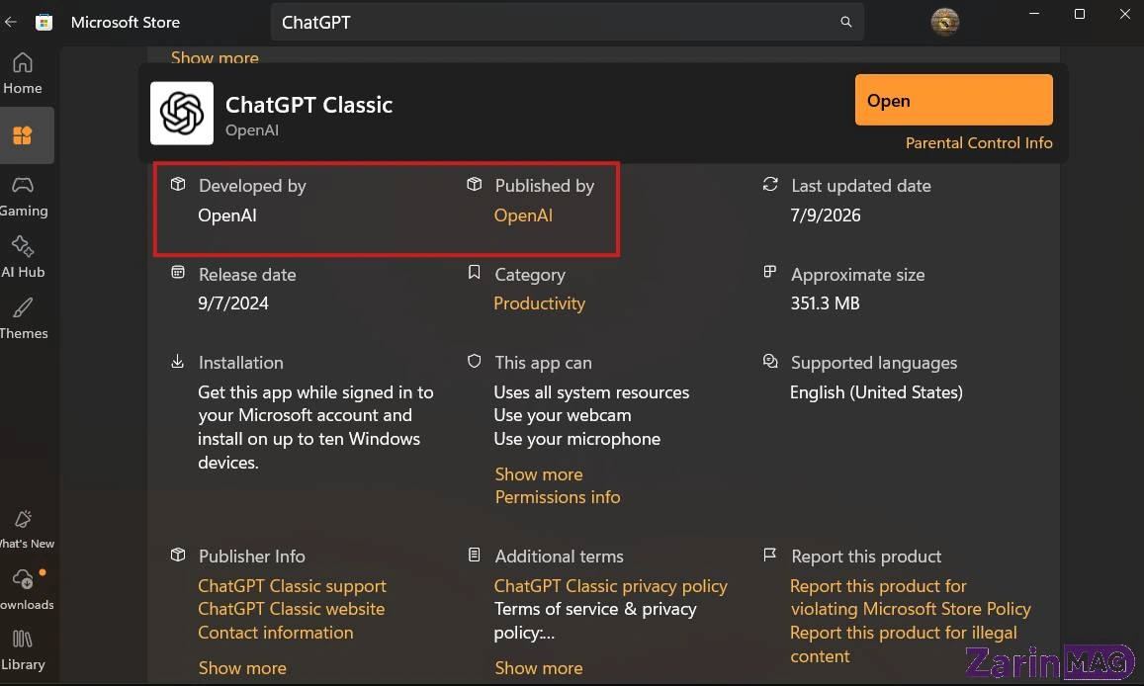Open AI Hub from the sidebar
Image resolution: width=1144 pixels, height=686 pixels.
coord(23,257)
